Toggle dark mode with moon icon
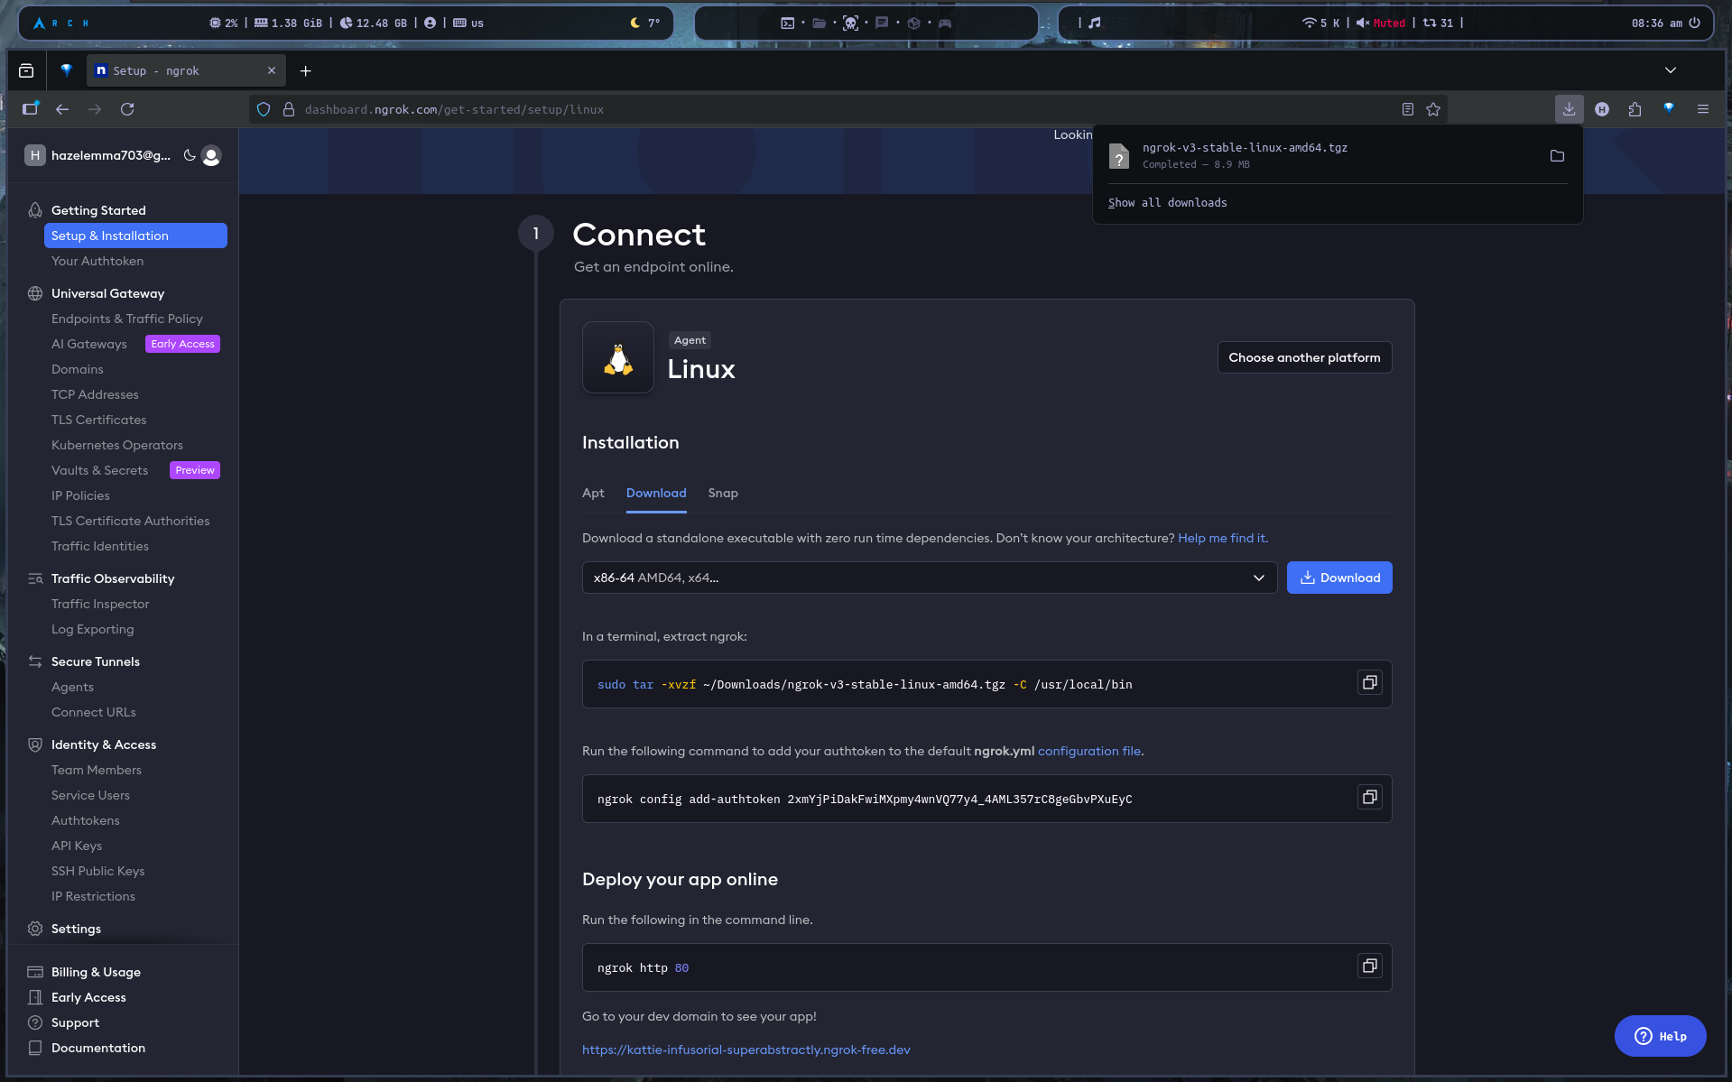This screenshot has height=1082, width=1732. 190,155
